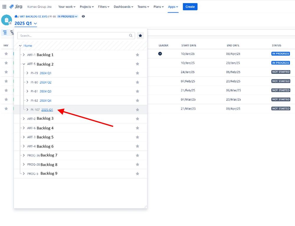Star the ART-4 Backlog 6 row
The height and width of the screenshot is (226, 295).
[x=138, y=146]
